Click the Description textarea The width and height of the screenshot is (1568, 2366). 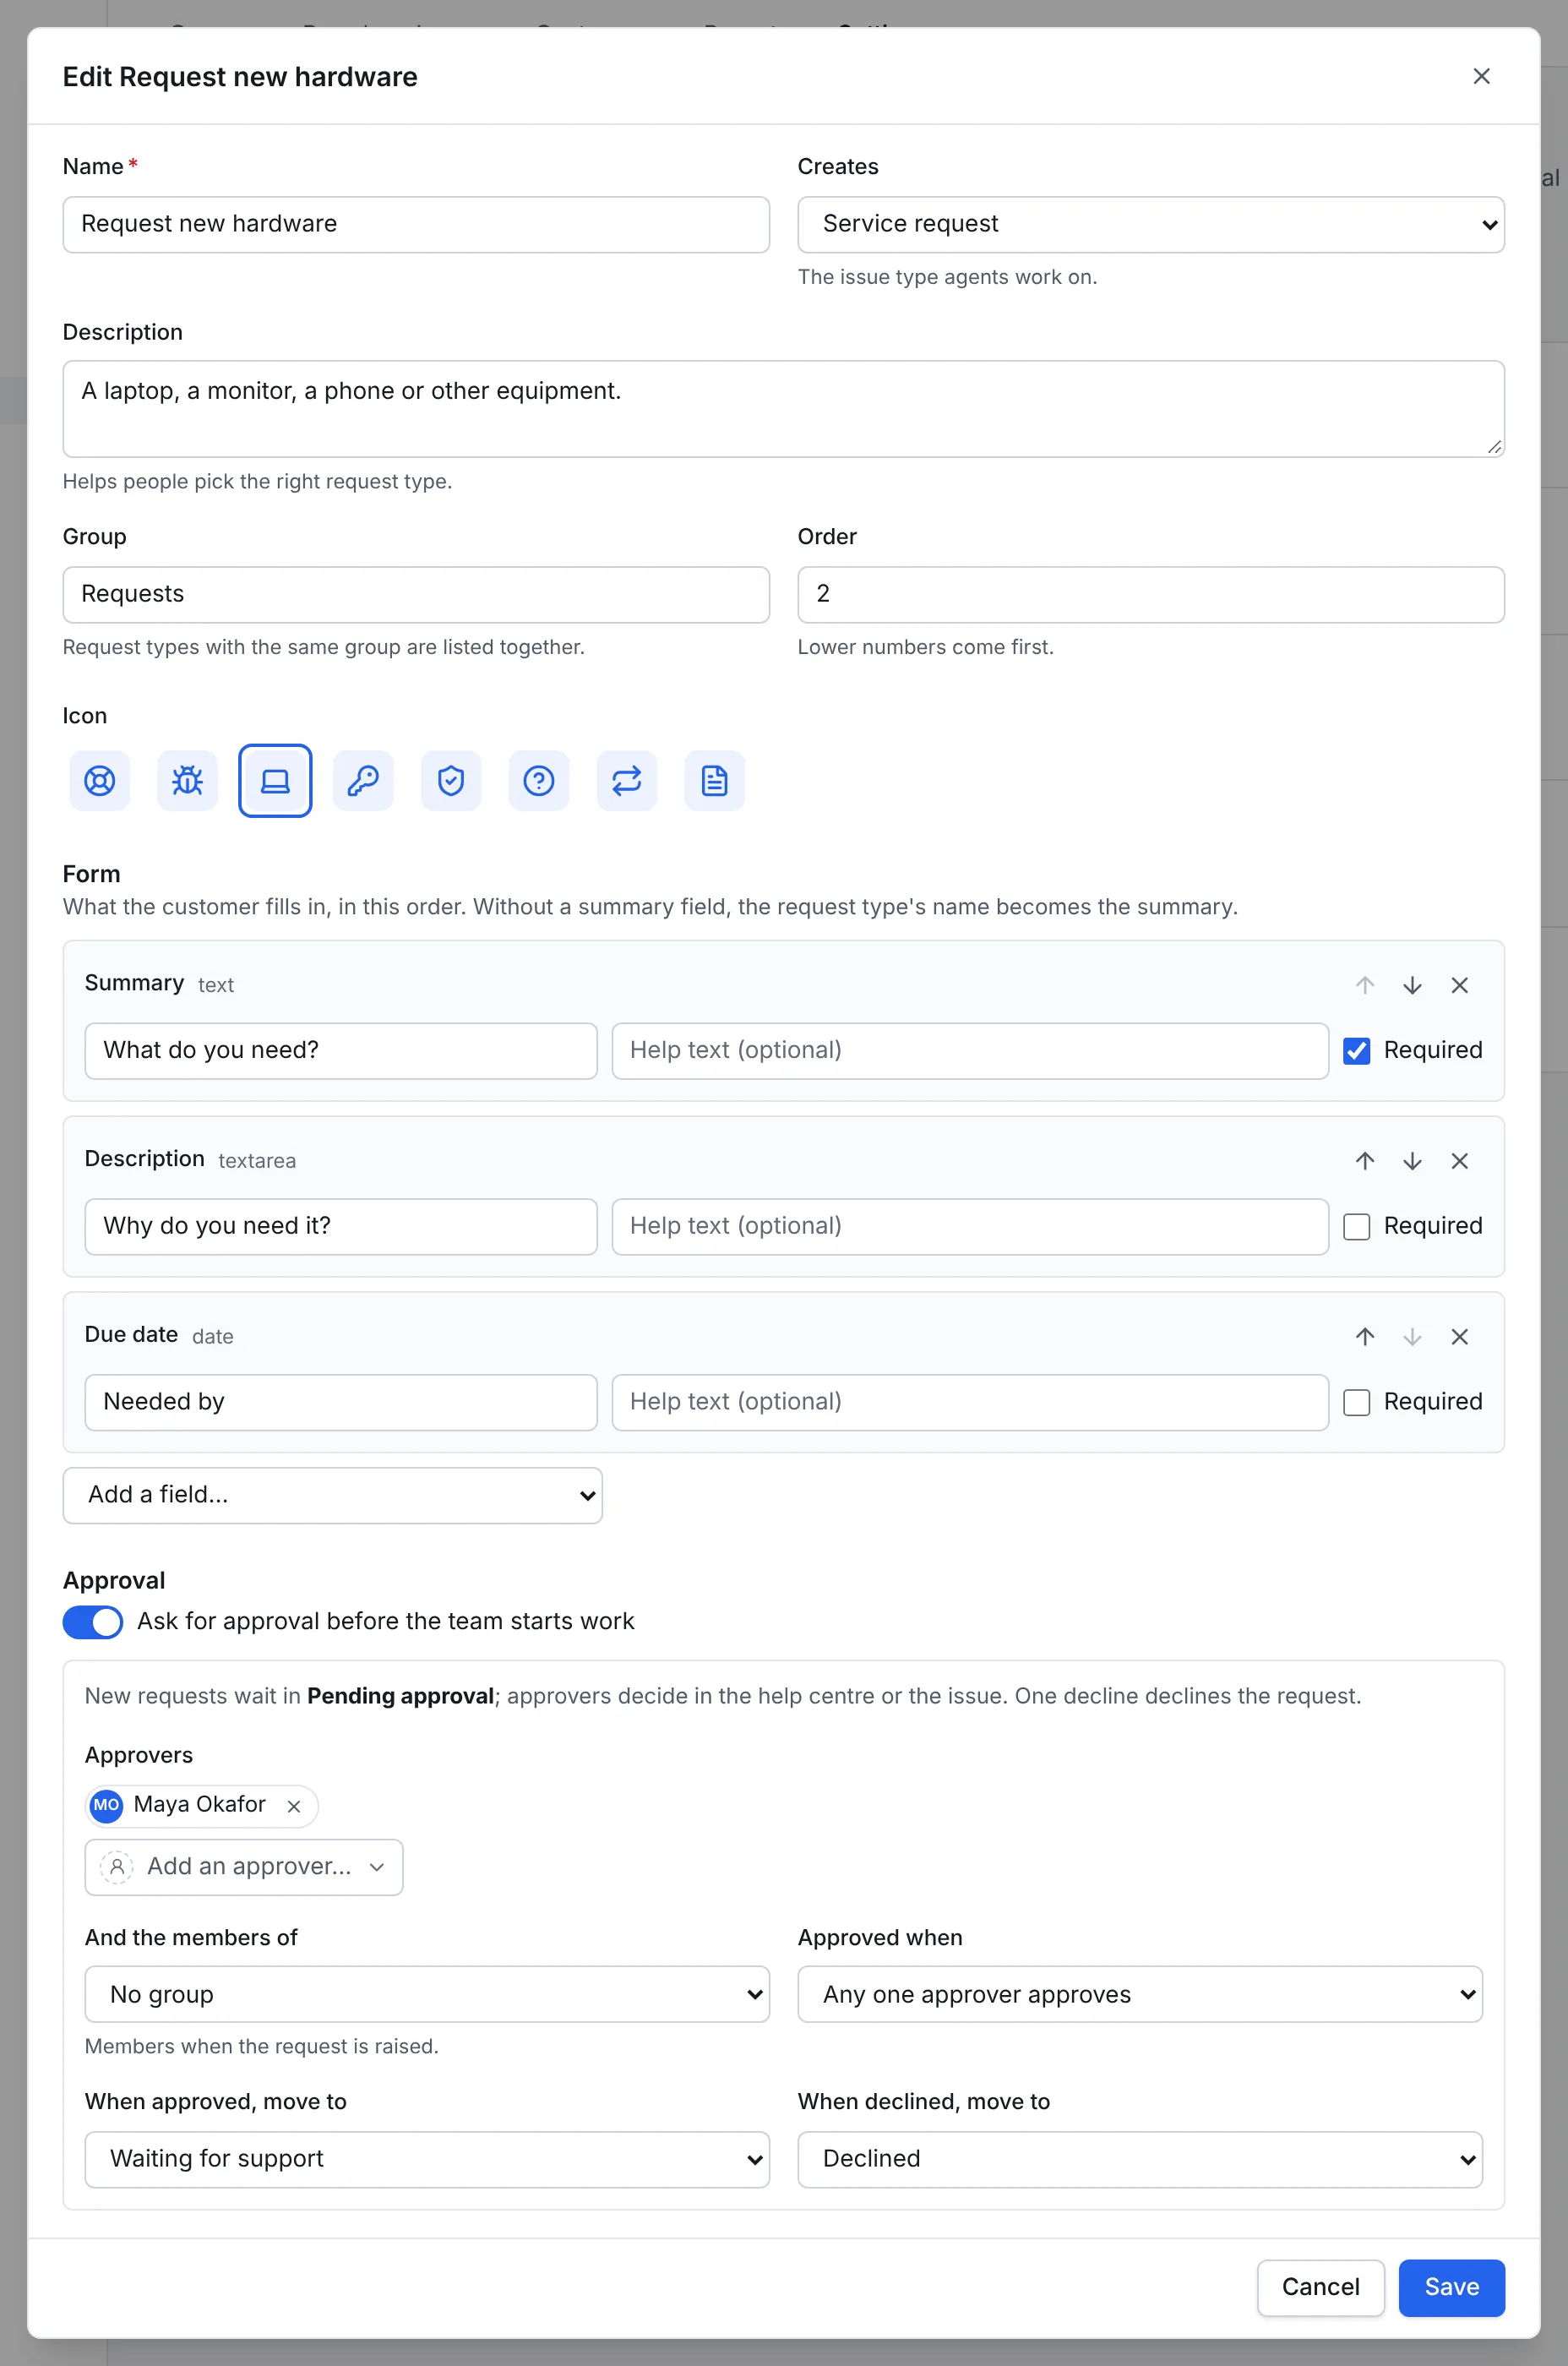click(784, 409)
